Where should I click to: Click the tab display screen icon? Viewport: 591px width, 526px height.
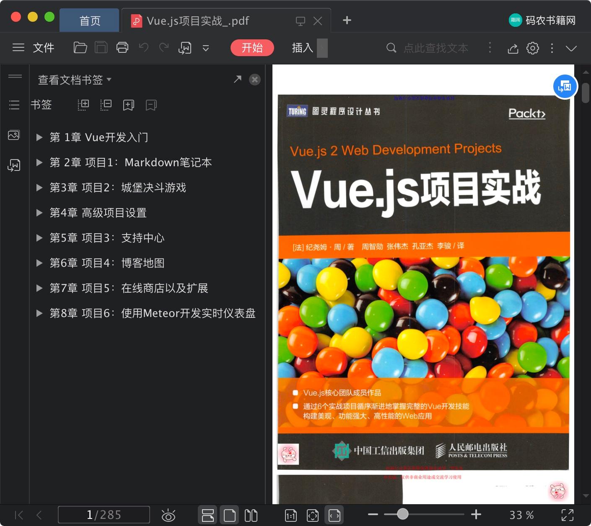tap(301, 21)
